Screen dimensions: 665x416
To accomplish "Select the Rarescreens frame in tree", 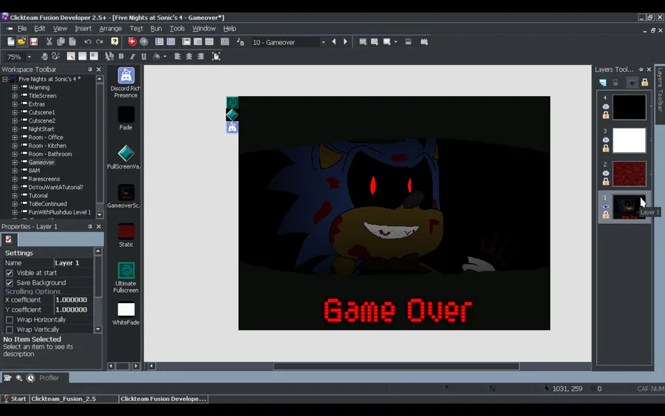I will click(x=44, y=179).
